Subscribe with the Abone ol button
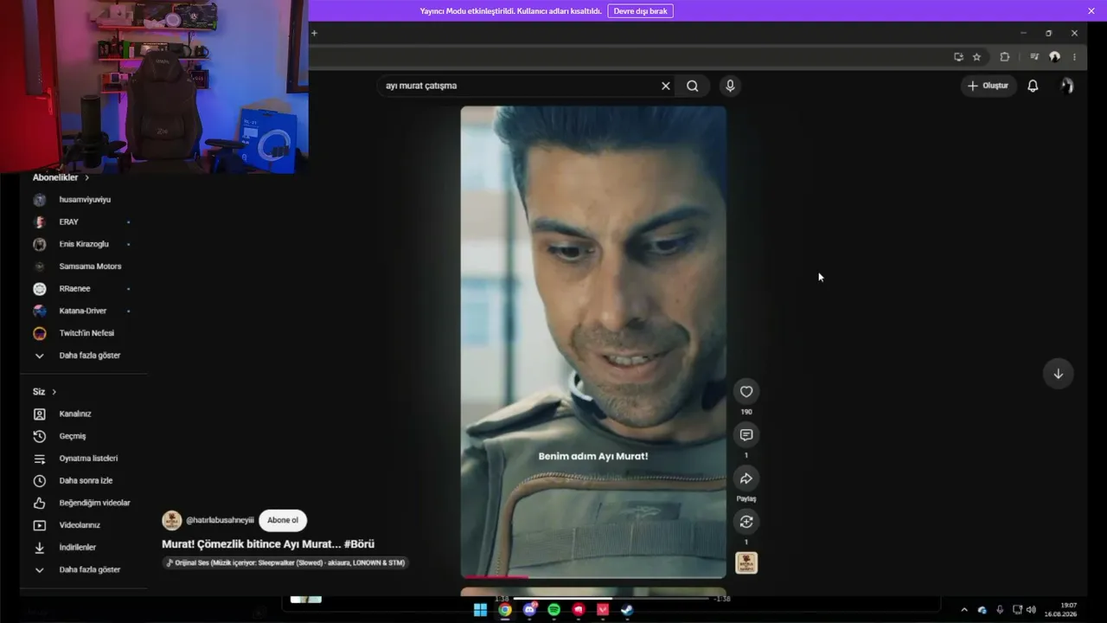Image resolution: width=1107 pixels, height=623 pixels. coord(283,520)
